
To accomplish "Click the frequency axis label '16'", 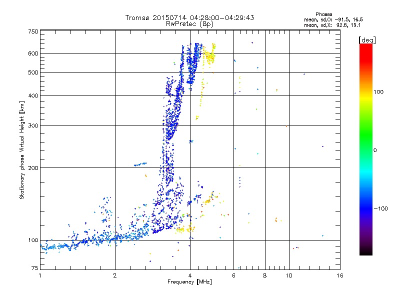I will click(340, 275).
